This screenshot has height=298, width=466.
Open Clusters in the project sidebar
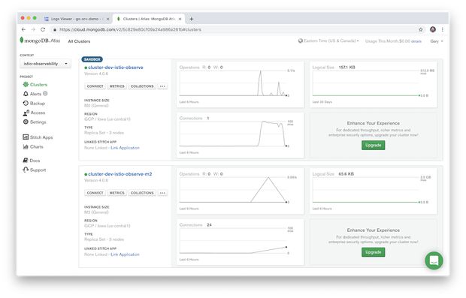coord(35,85)
